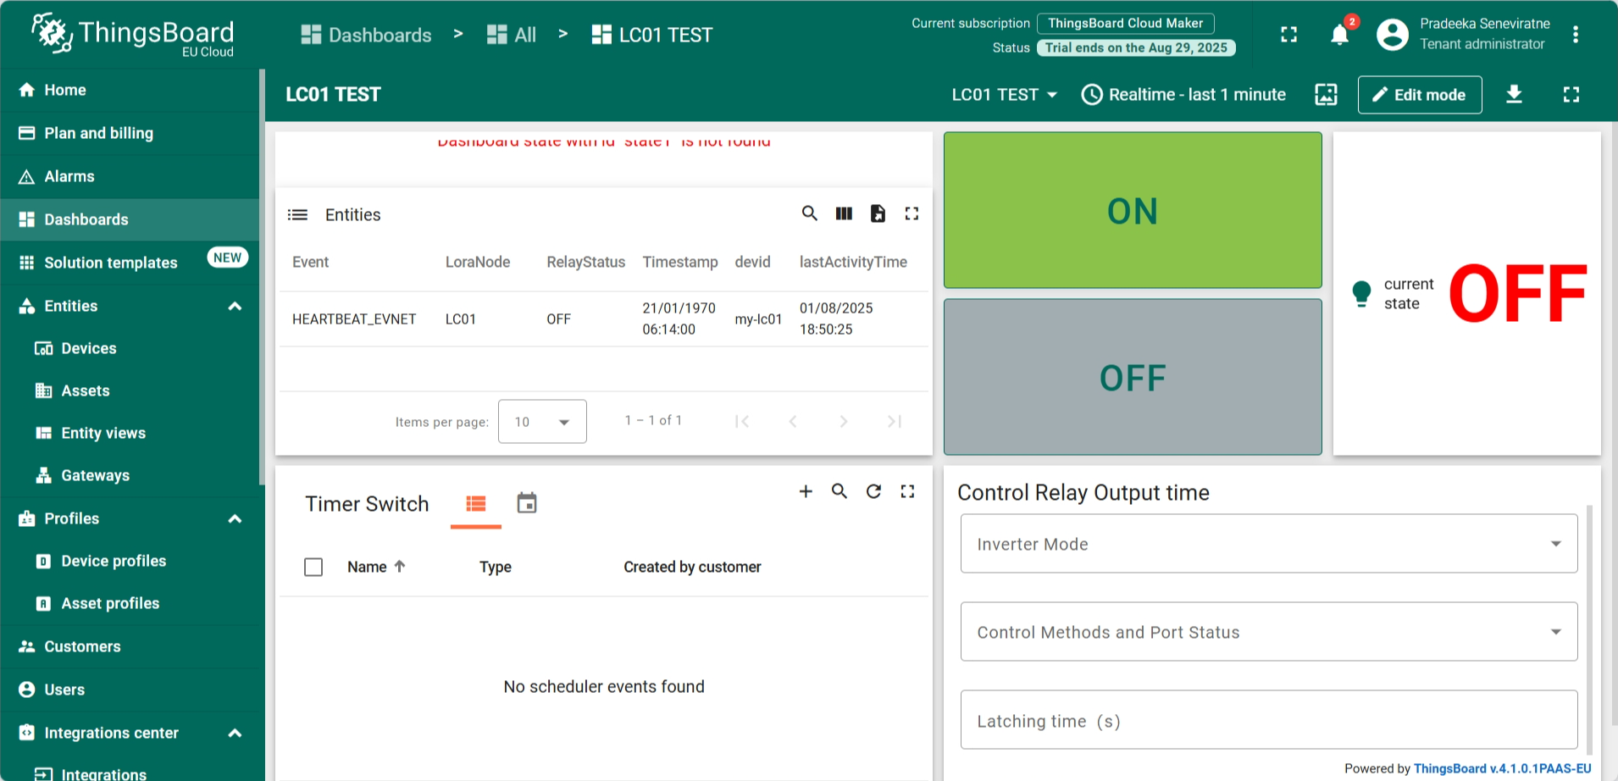Click the ThingsBoard v.4.1.0.1PAAS-EU link

(x=1503, y=768)
